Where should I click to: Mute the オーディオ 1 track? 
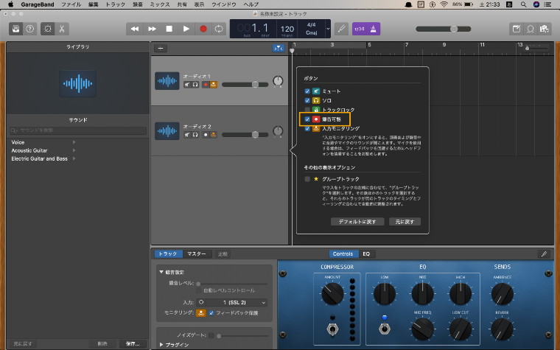coord(188,85)
